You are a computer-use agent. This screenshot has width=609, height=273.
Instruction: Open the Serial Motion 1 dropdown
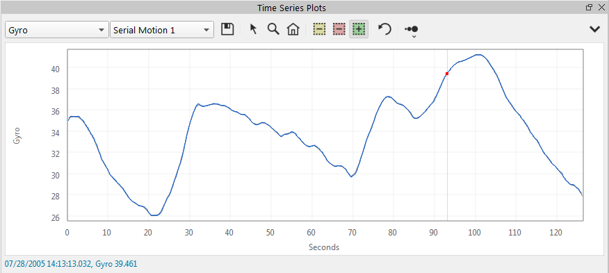coord(162,30)
